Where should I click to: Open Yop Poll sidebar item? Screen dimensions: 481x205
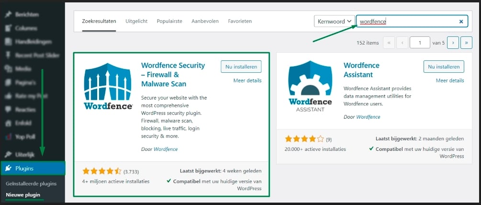25,137
